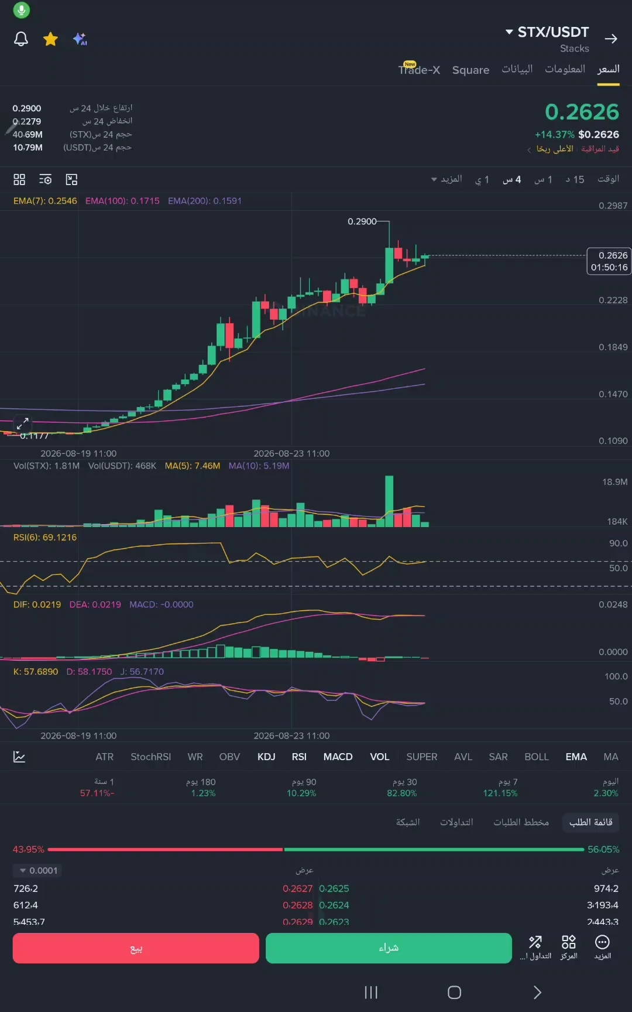Tap the green شراء buy button

click(x=389, y=948)
